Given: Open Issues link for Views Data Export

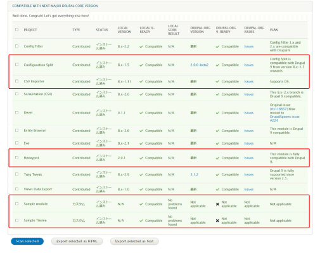Looking at the screenshot, I should click(249, 190).
